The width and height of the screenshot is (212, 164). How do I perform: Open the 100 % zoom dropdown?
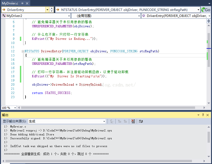coord(15,108)
